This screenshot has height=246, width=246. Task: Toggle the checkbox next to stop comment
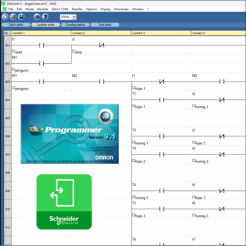pos(74,51)
